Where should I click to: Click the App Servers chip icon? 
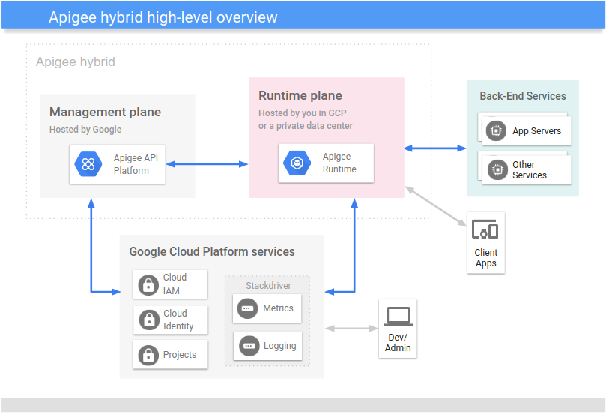click(495, 131)
